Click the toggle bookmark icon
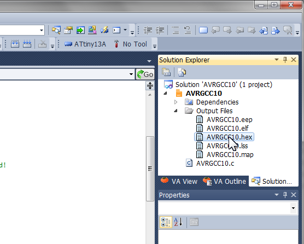The height and width of the screenshot is (244, 304). 203,30
